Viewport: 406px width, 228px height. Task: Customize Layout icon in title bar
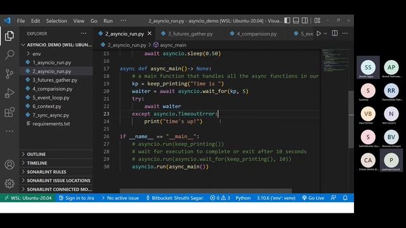[317, 20]
